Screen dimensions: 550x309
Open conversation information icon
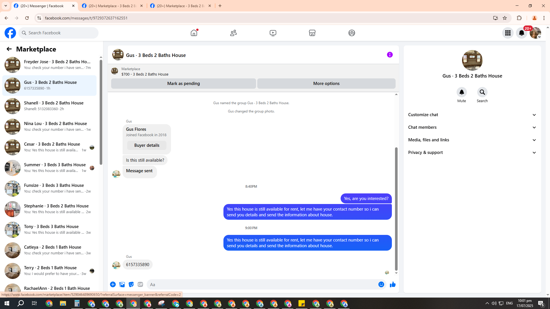(x=390, y=55)
